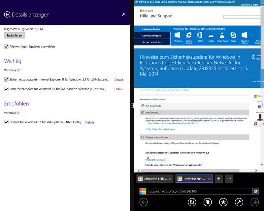Viewport: 264px width, 211px height.
Task: Select the Windows Phone product icon
Action: pyautogui.click(x=245, y=38)
